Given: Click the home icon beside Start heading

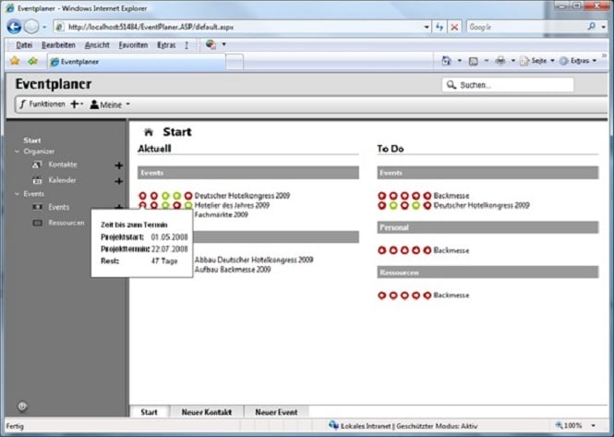Looking at the screenshot, I should pyautogui.click(x=149, y=132).
